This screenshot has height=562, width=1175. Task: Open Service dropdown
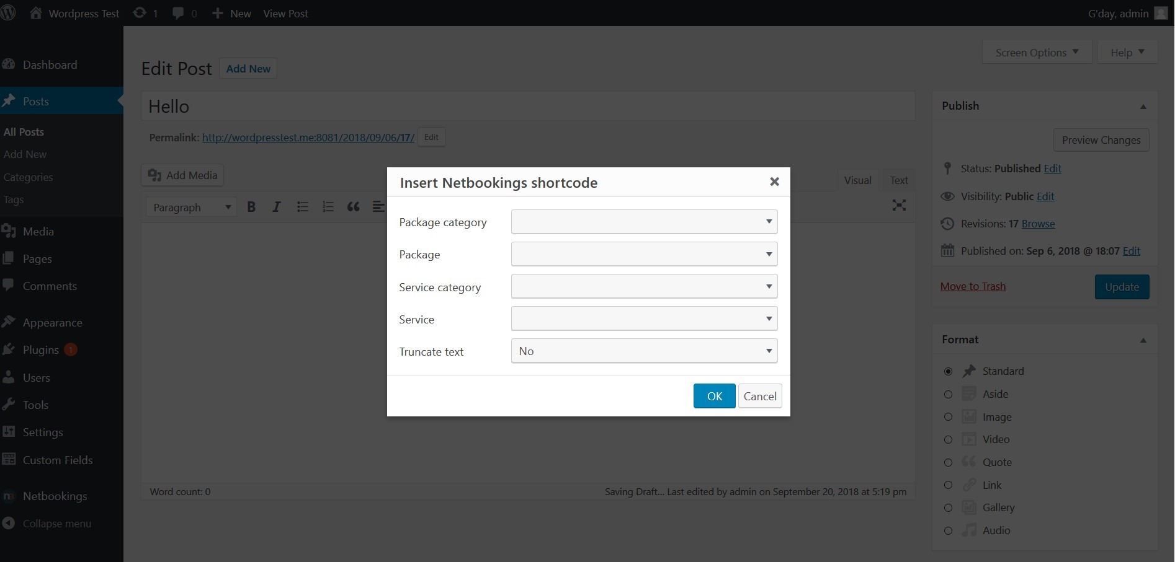pos(644,318)
